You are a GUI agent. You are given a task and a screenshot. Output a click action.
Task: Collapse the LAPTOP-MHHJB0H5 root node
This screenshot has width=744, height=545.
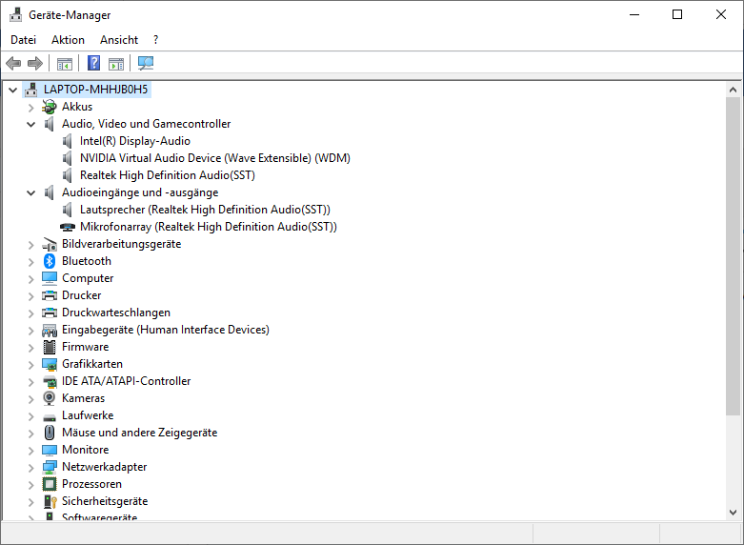(x=13, y=90)
